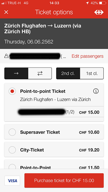Image resolution: width=108 pixels, height=192 pixels.
Task: Switch to return journey arrows
Action: (40, 73)
